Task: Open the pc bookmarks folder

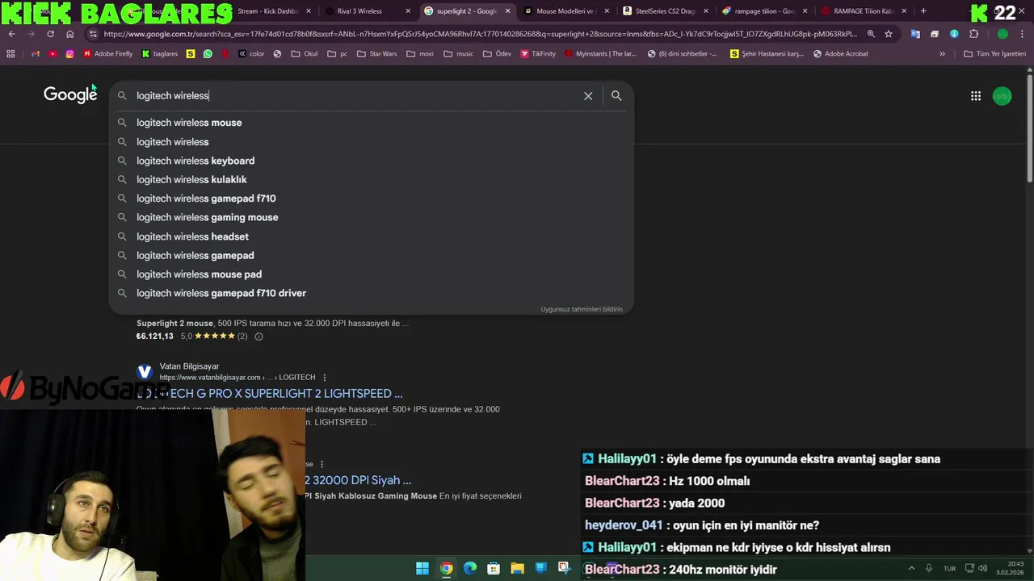Action: pos(337,54)
